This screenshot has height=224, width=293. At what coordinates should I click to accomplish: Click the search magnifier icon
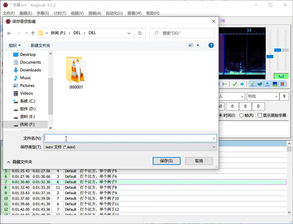click(x=156, y=33)
